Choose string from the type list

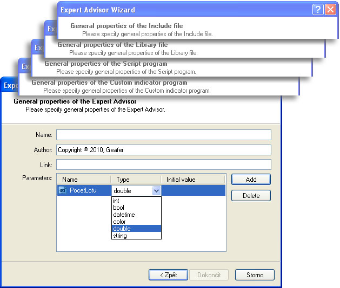[x=120, y=236]
